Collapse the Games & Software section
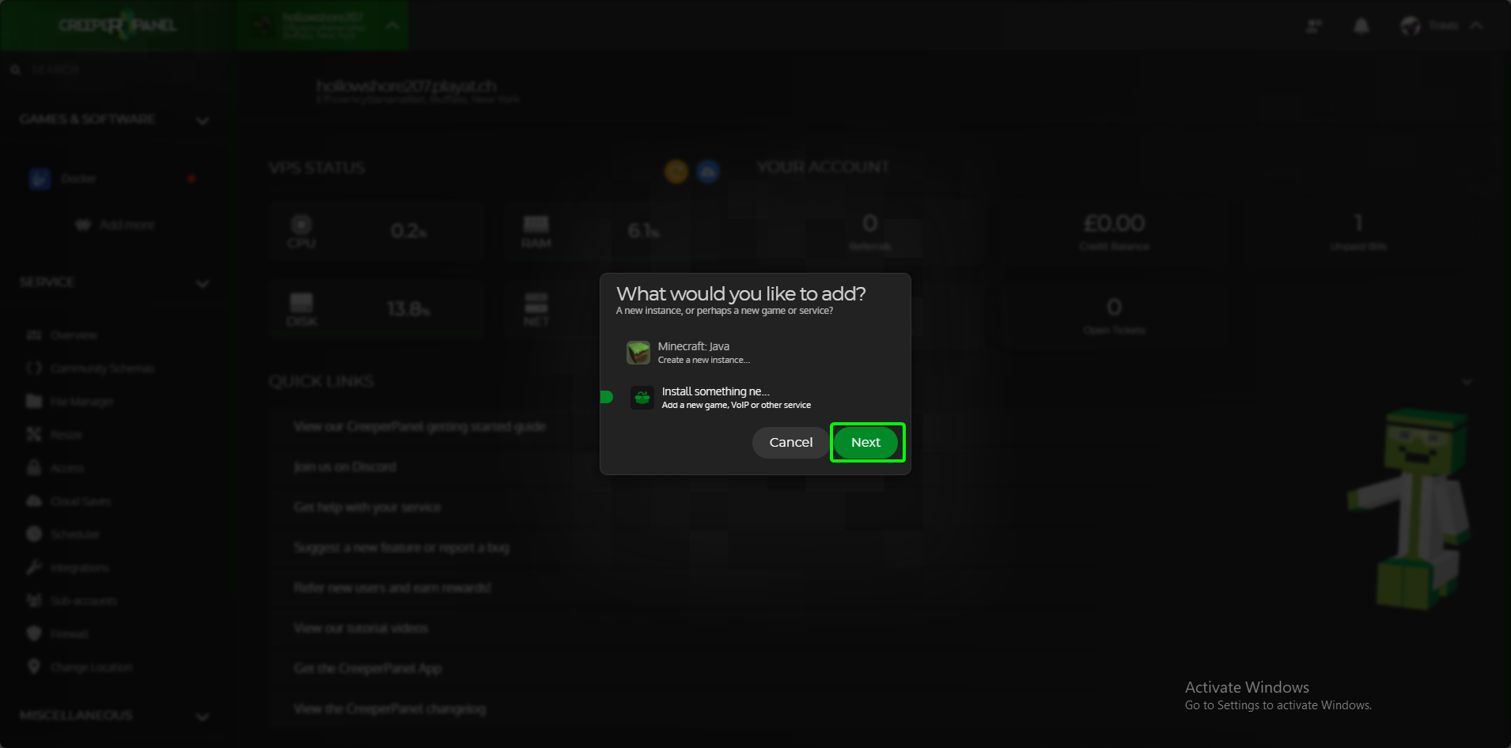Viewport: 1511px width, 748px height. pyautogui.click(x=203, y=120)
